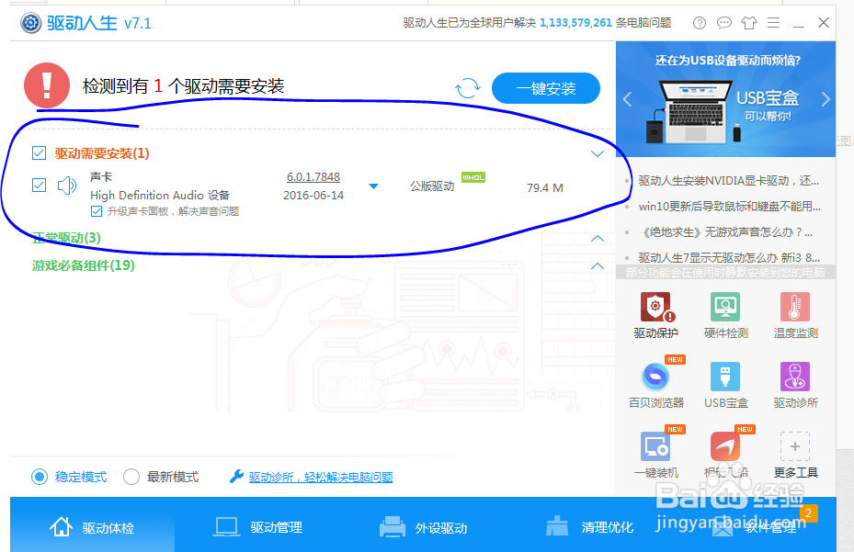
Task: Switch to 外设驱动 tab
Action: (x=423, y=527)
